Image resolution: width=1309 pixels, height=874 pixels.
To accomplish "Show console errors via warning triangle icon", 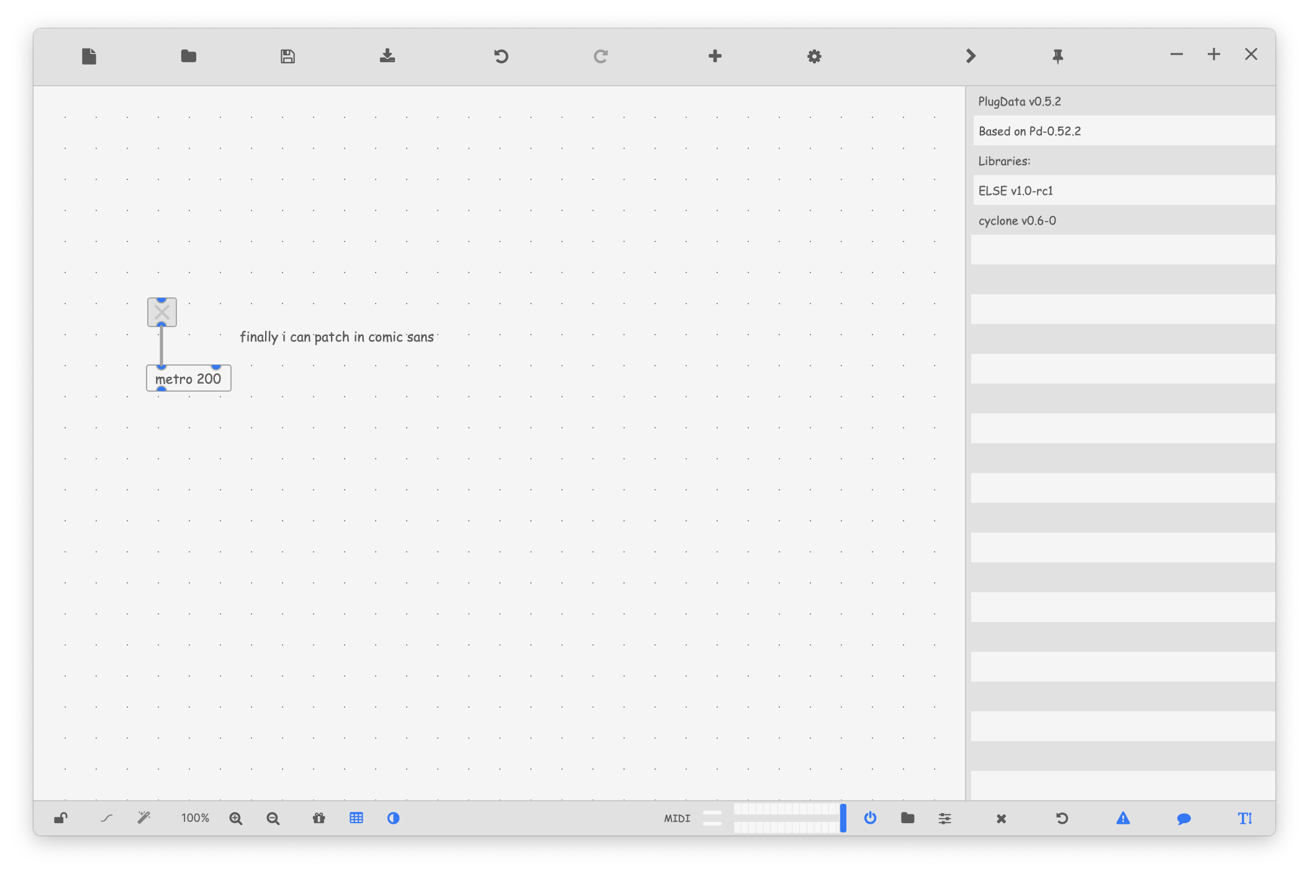I will pyautogui.click(x=1122, y=818).
